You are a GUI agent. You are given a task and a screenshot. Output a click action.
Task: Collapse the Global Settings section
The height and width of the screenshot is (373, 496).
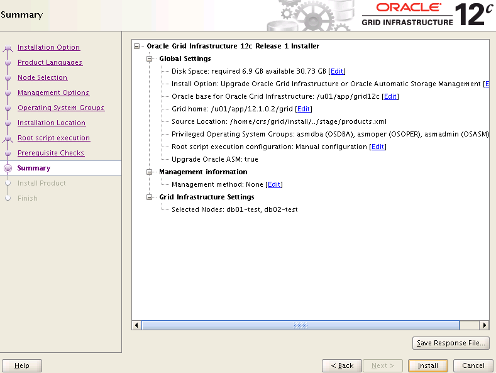[x=150, y=59]
